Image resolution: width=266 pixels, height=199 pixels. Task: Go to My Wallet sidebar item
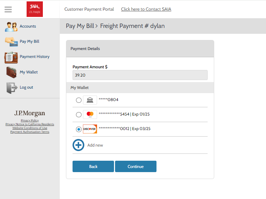[x=29, y=72]
